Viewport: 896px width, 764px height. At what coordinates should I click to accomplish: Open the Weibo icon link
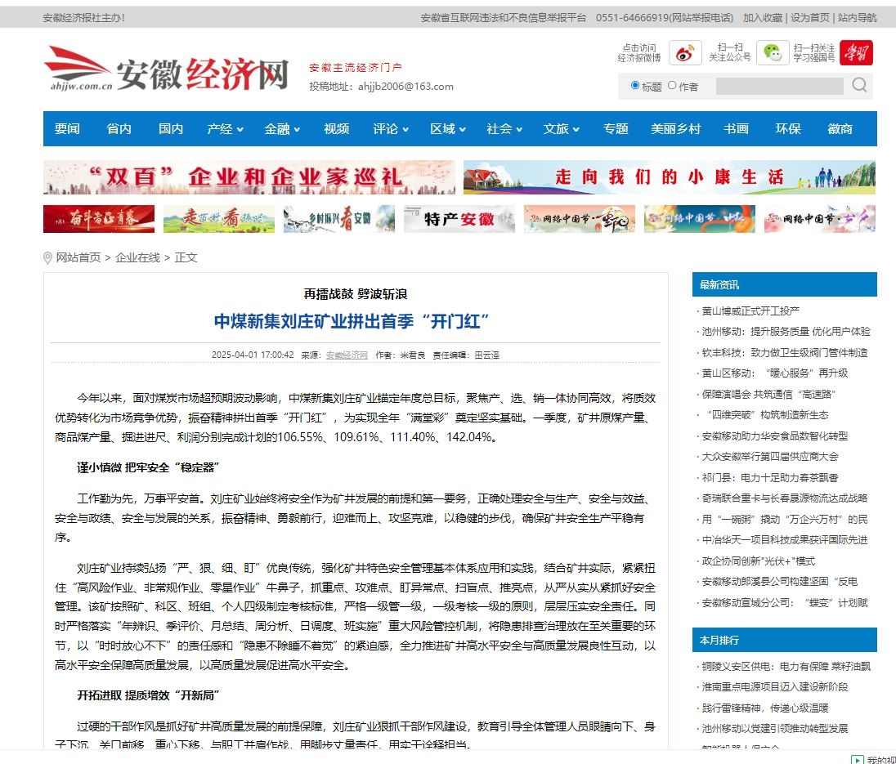[685, 52]
